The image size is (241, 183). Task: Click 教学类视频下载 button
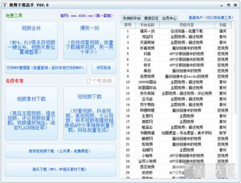click(x=61, y=151)
